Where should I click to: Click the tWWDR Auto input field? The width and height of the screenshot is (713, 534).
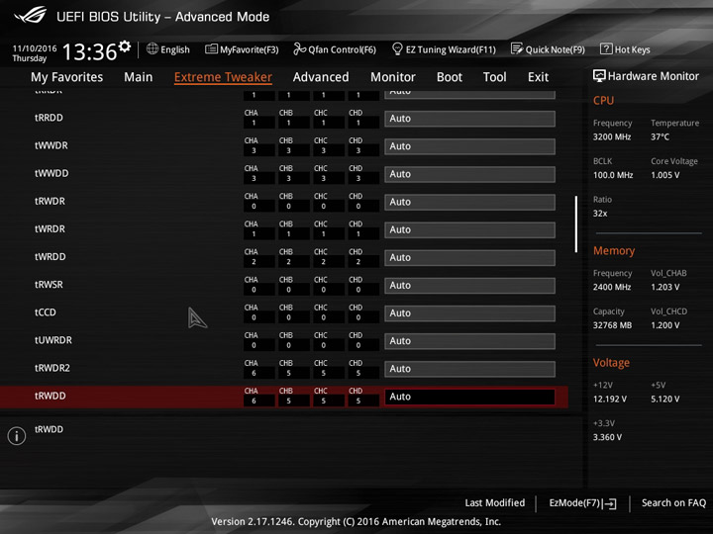[469, 146]
